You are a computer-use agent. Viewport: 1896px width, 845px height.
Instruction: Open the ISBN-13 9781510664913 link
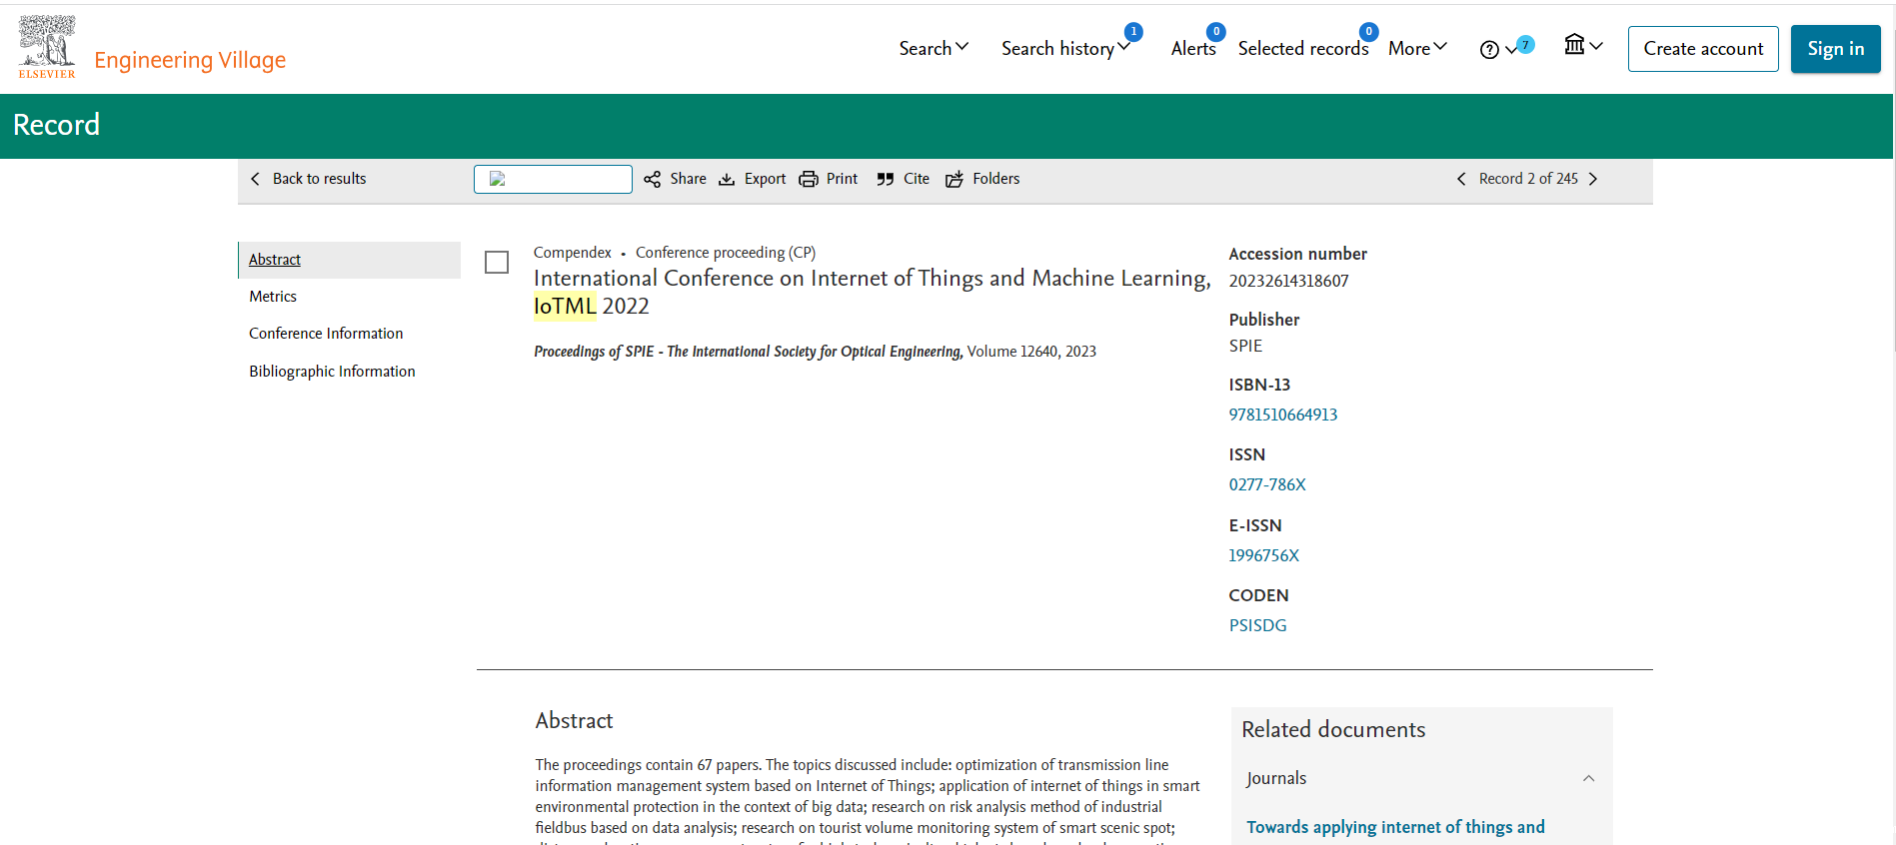(1283, 415)
